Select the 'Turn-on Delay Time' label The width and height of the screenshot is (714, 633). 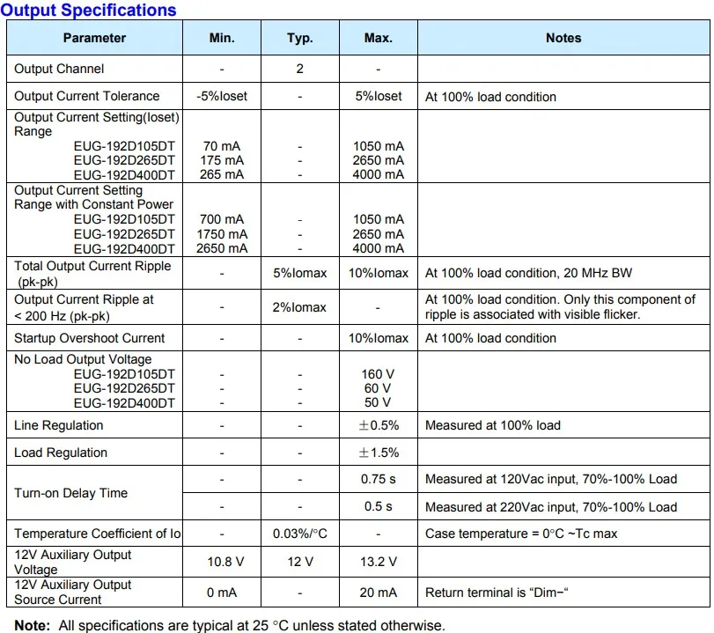[x=70, y=493]
